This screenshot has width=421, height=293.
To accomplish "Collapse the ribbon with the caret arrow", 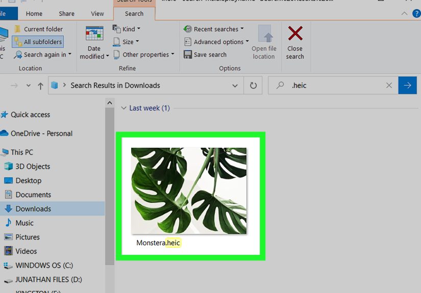I will pos(404,14).
